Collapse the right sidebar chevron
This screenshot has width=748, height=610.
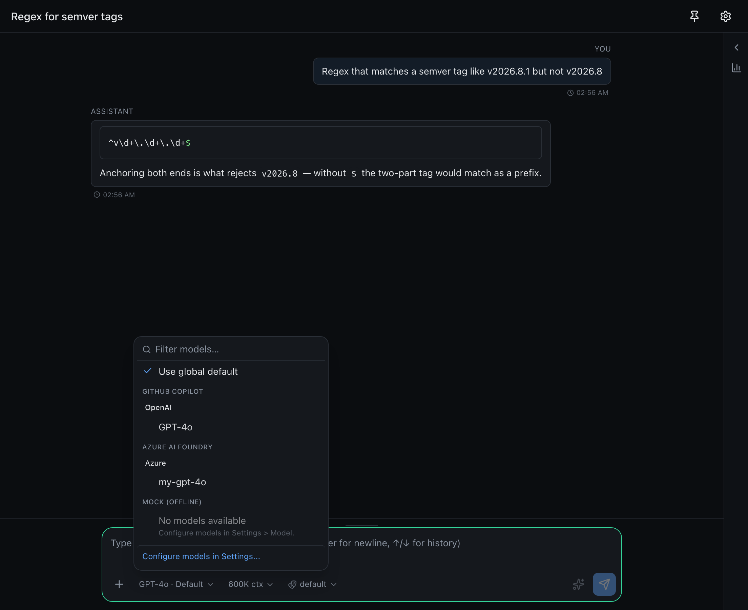(736, 47)
